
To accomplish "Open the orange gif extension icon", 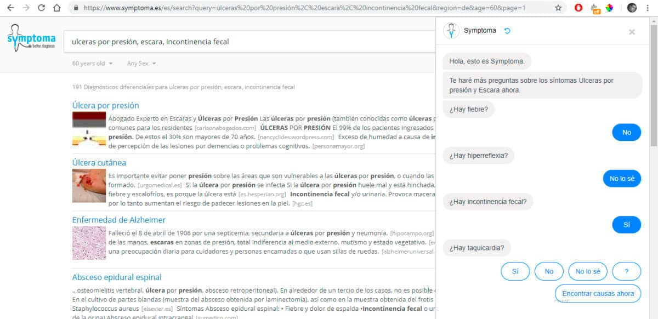I will [597, 9].
